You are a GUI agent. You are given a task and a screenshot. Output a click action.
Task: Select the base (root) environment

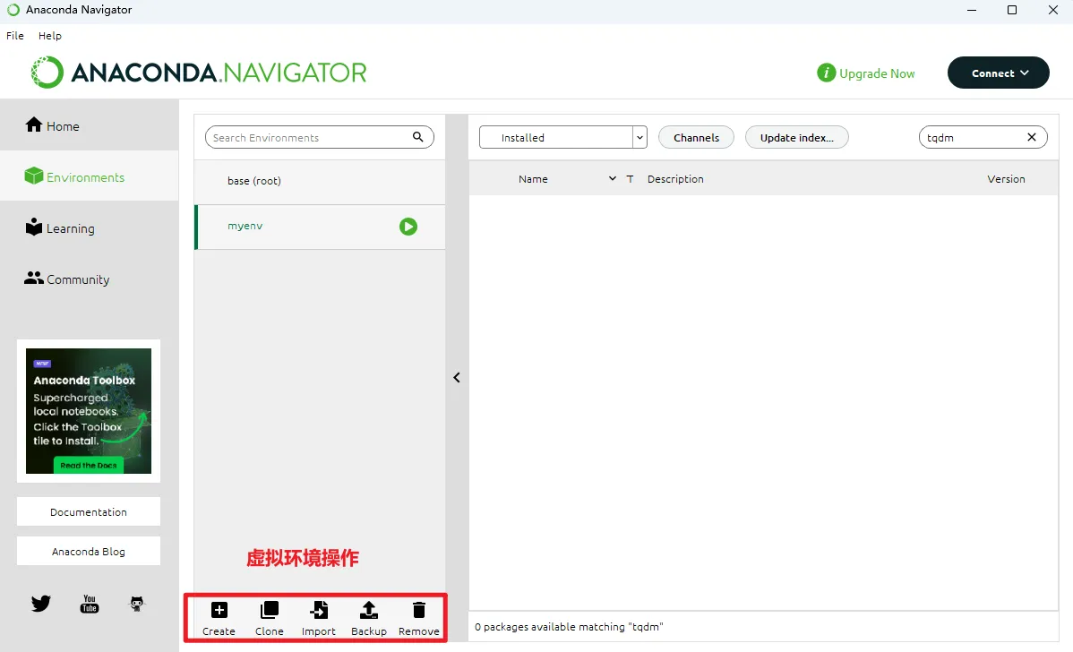pos(320,181)
